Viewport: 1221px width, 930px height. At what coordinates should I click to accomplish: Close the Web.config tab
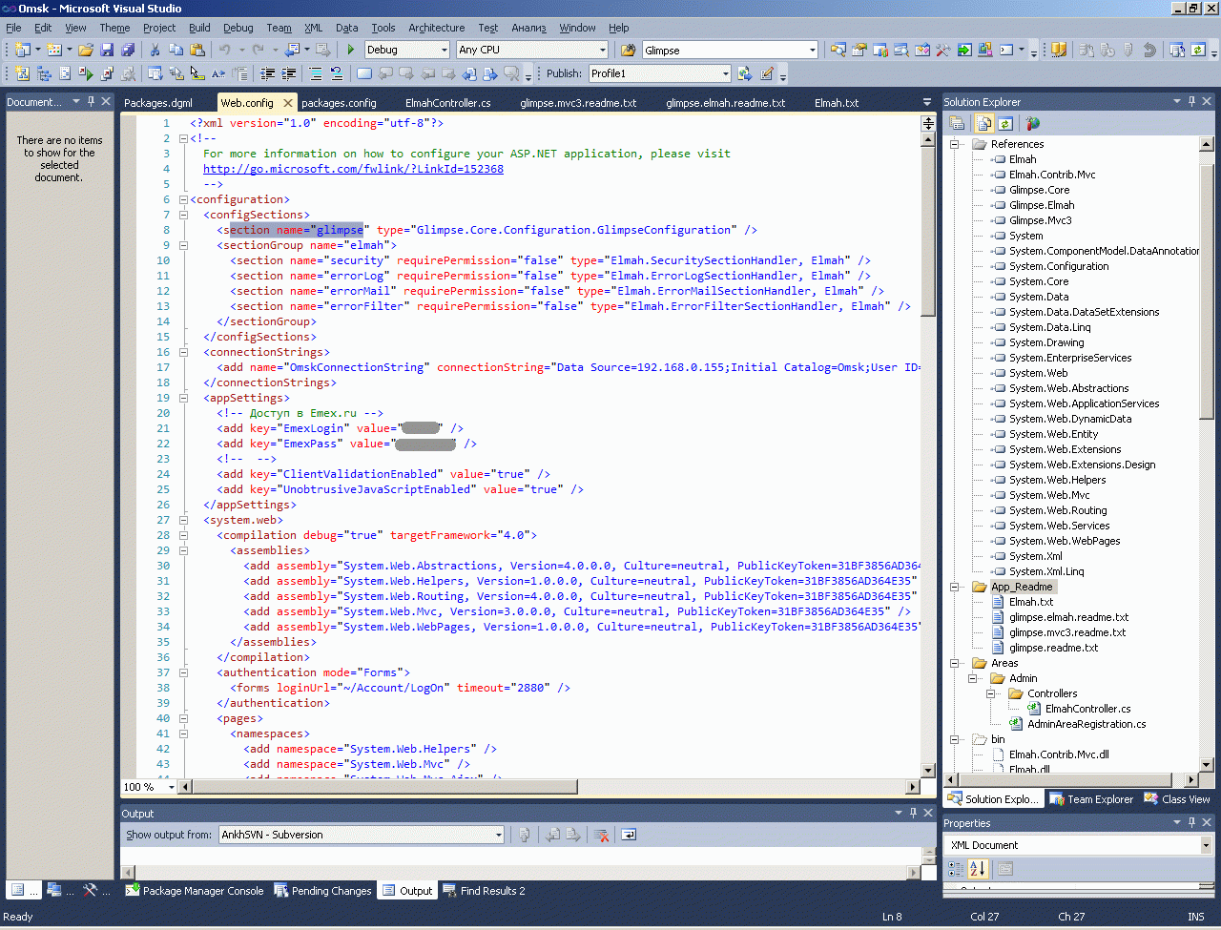[287, 102]
